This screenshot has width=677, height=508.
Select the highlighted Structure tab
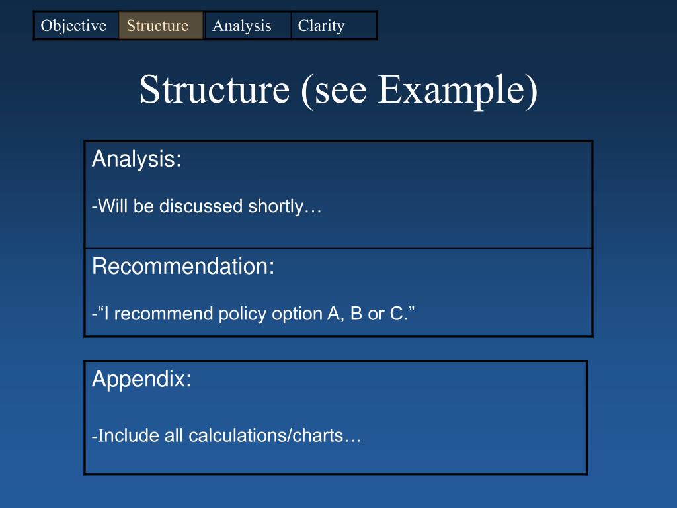coord(161,26)
